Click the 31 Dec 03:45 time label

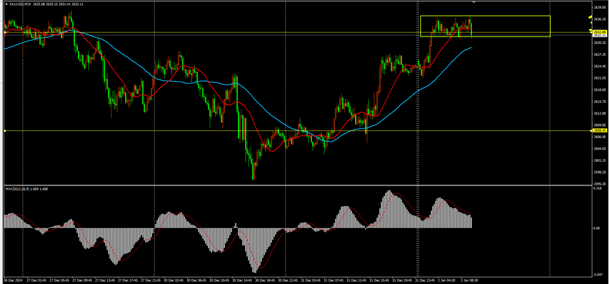click(x=310, y=280)
